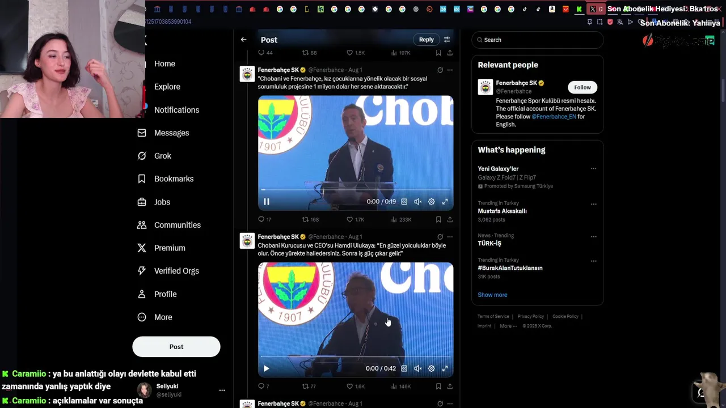The image size is (726, 408).
Task: Open Privacy Policy footer link
Action: pos(530,317)
